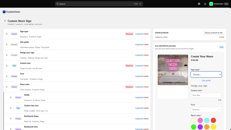Duplicate the Sign type field

(139, 34)
